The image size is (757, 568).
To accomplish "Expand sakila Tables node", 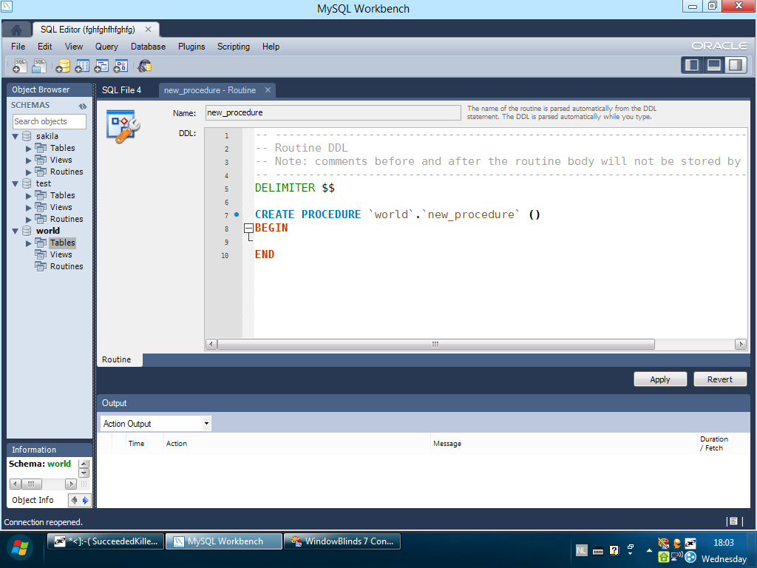I will [29, 149].
